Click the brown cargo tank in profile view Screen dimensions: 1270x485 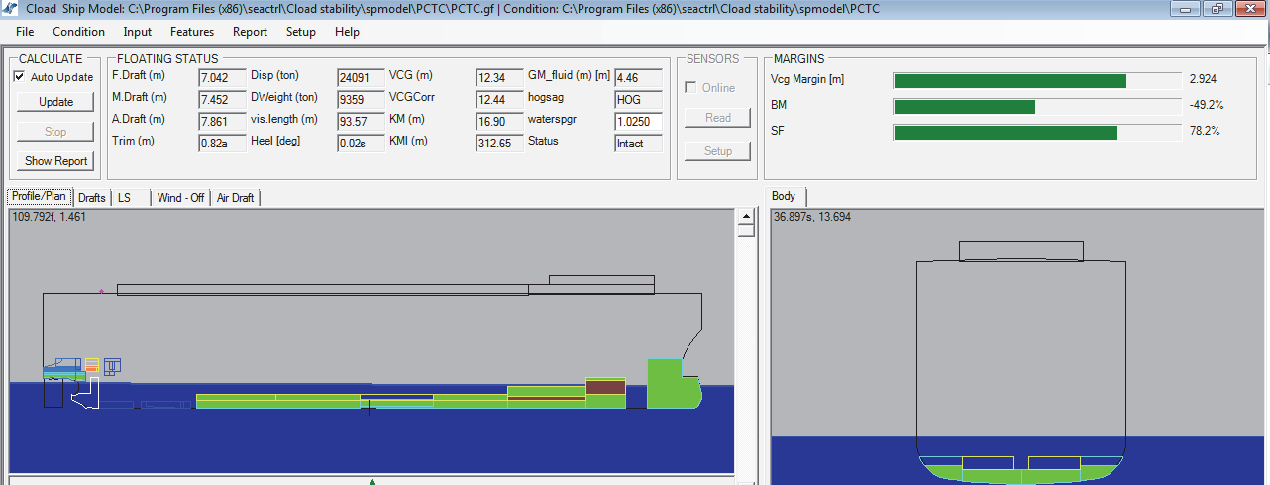coord(605,387)
